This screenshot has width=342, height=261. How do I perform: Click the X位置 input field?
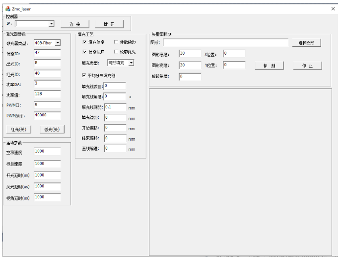234,54
